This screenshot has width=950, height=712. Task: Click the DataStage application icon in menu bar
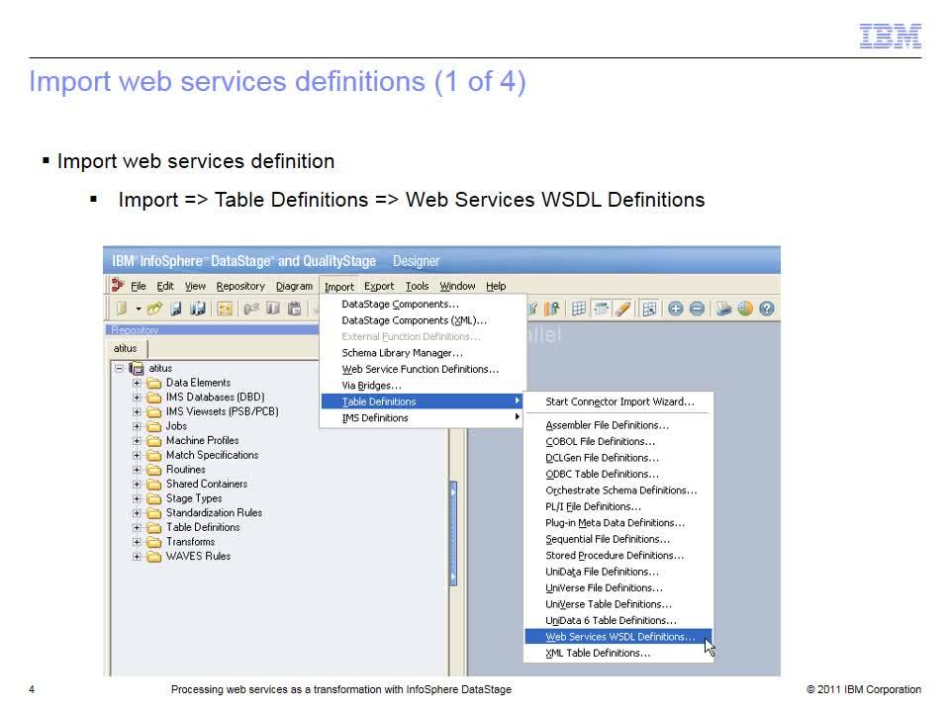tap(118, 285)
